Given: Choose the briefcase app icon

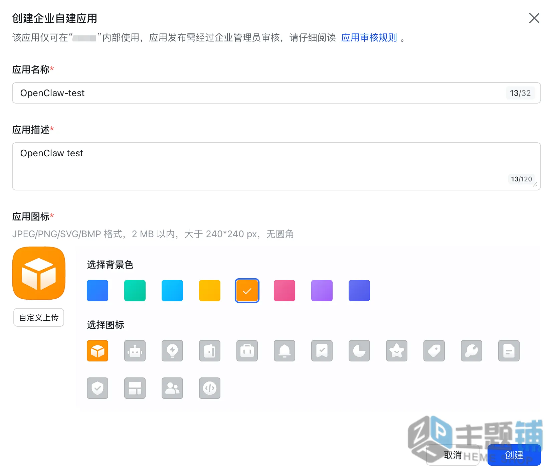Looking at the screenshot, I should [247, 351].
